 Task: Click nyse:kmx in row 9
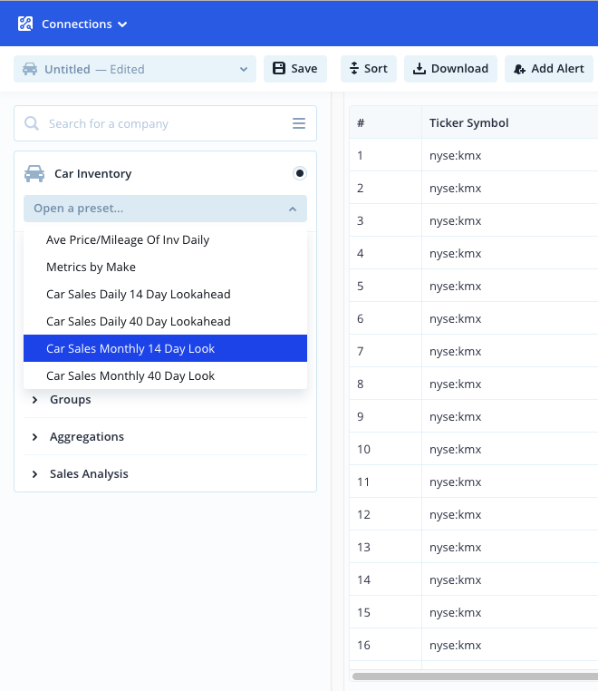[456, 416]
